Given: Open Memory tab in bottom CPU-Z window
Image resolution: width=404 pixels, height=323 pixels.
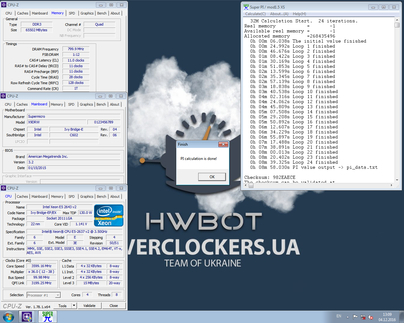Looking at the screenshot, I should click(57, 197).
